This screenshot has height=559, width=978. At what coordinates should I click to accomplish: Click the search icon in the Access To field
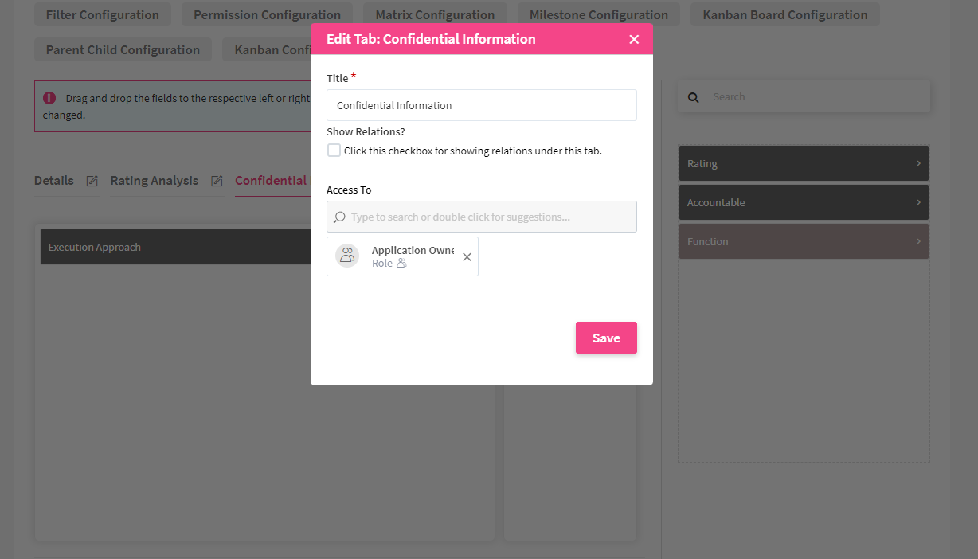click(x=339, y=217)
